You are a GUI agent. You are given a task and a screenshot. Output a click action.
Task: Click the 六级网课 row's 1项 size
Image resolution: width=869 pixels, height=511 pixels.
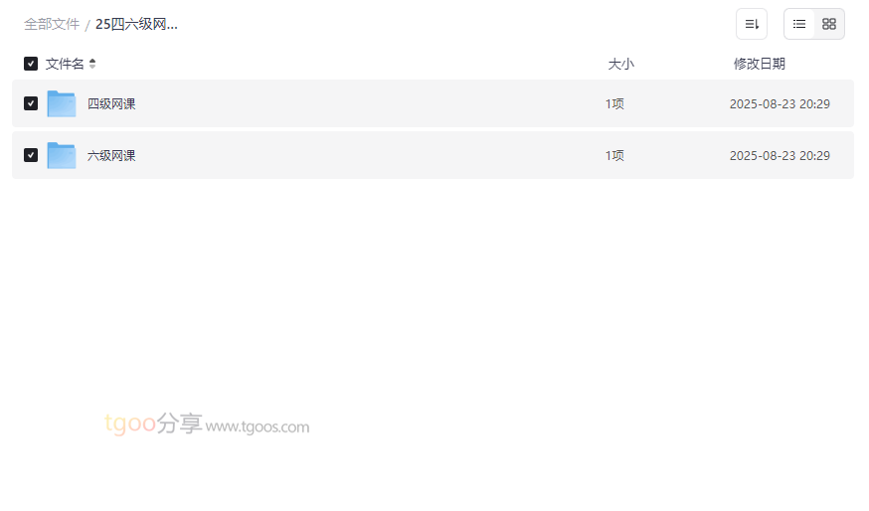click(x=614, y=155)
